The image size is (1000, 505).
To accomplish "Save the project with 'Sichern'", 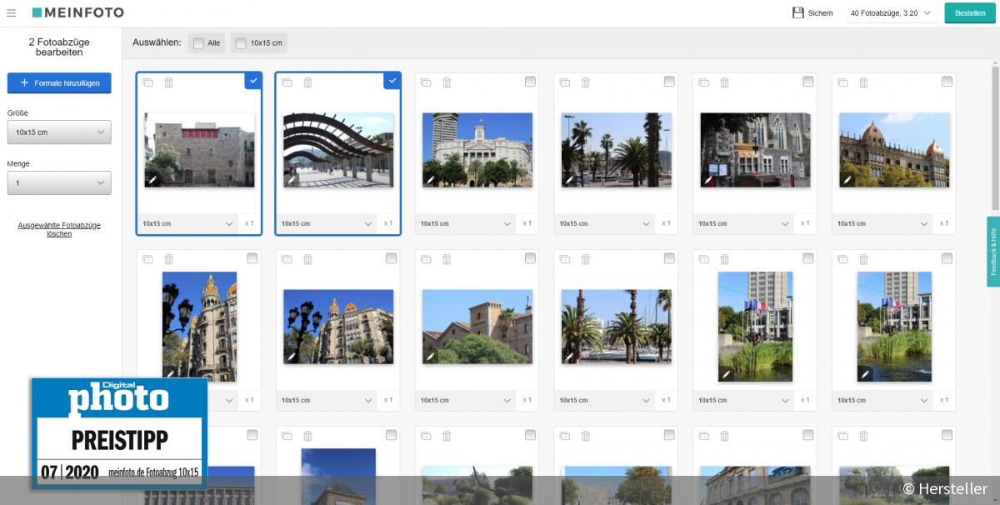I will point(812,13).
